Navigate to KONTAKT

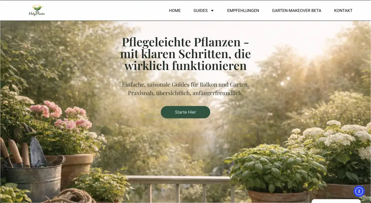343,10
